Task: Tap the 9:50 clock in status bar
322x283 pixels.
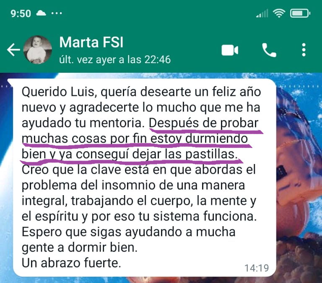Action: click(21, 13)
